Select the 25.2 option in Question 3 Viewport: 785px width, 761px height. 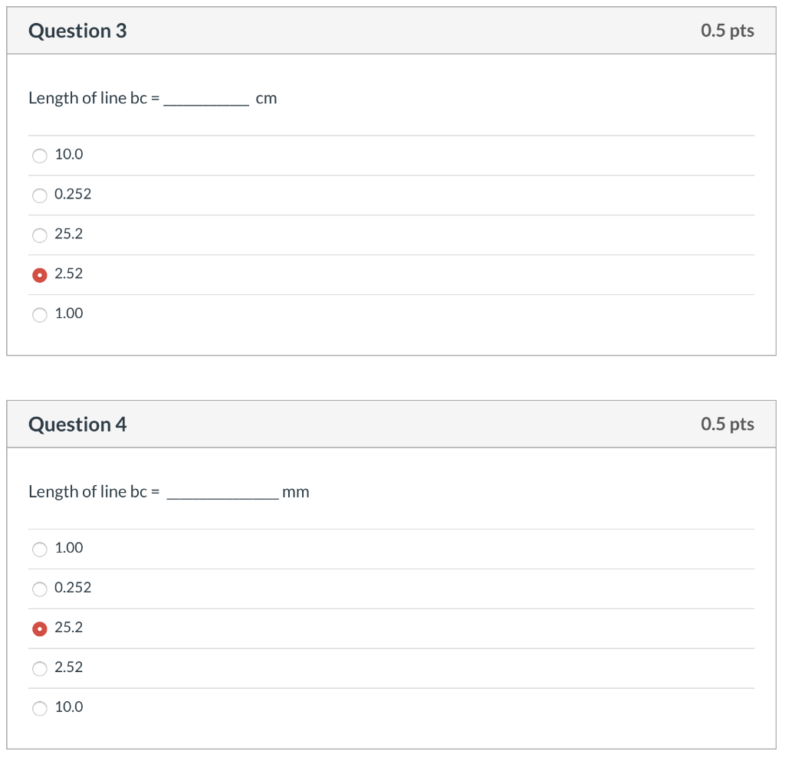coord(39,235)
